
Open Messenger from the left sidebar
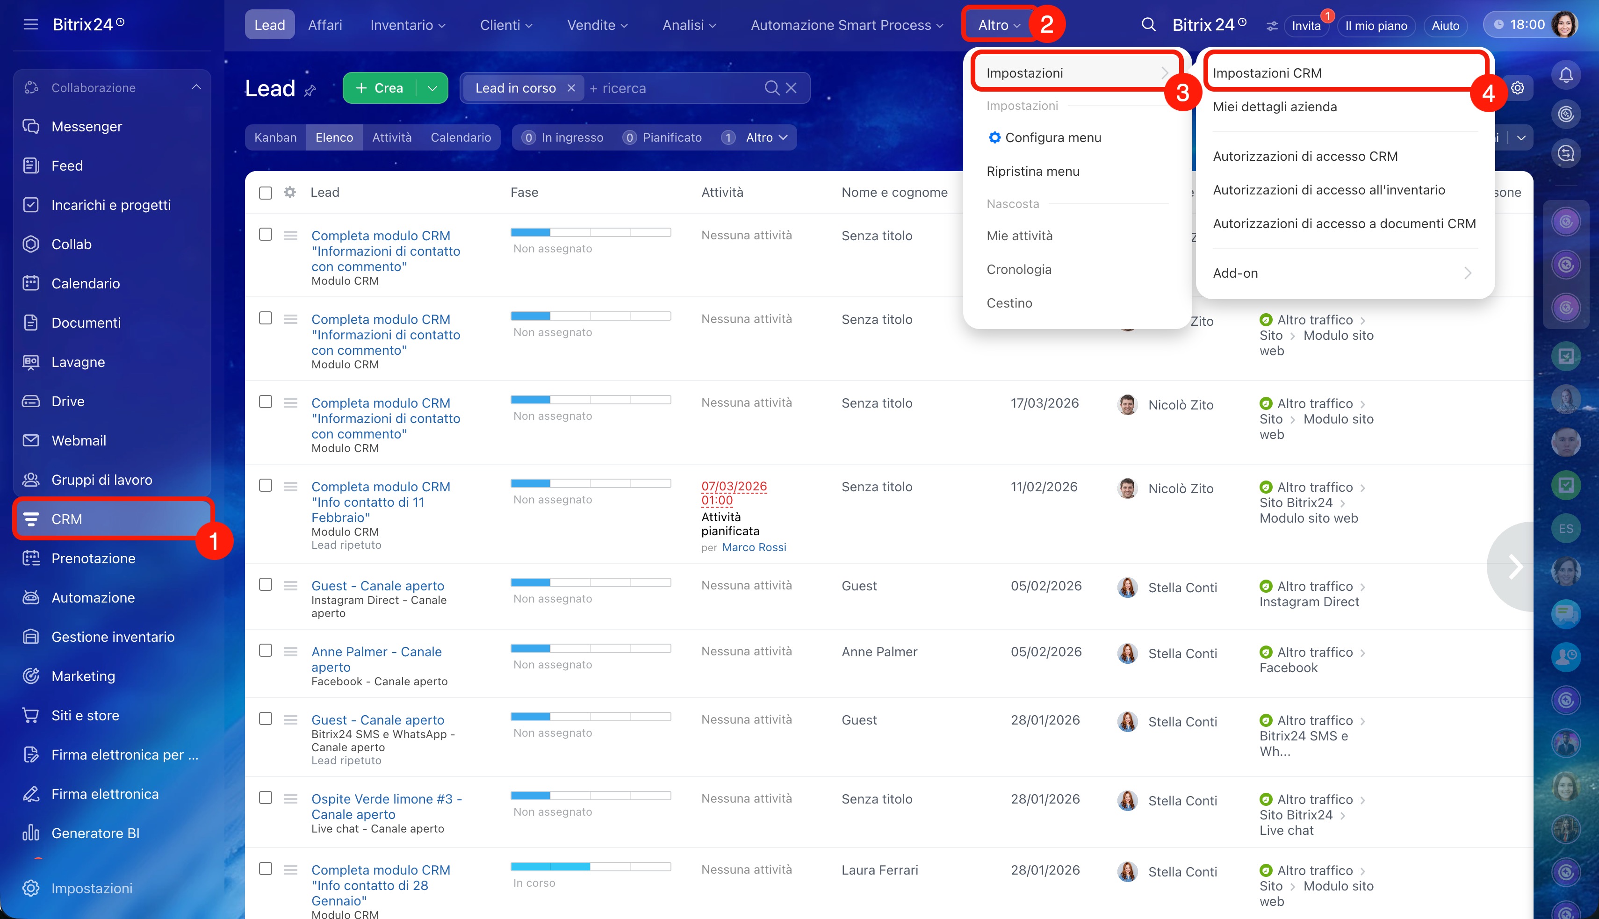point(86,126)
